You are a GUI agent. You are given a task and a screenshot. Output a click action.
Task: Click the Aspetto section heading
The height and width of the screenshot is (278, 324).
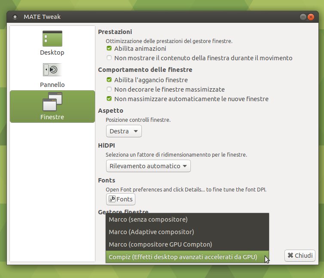click(x=110, y=111)
